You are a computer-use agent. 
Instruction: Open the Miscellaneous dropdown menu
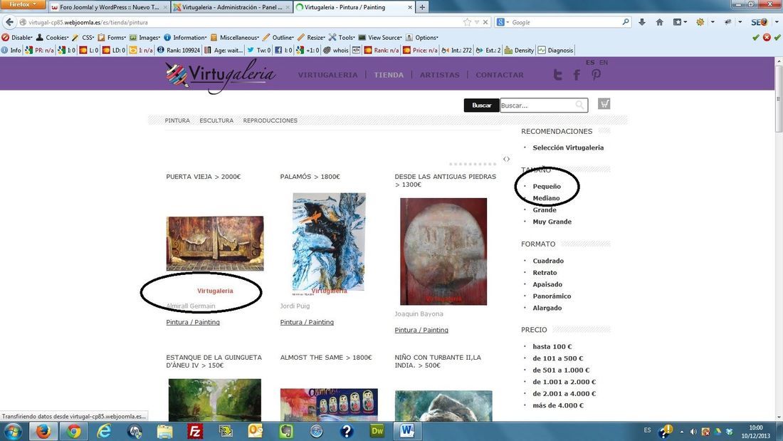[x=235, y=38]
